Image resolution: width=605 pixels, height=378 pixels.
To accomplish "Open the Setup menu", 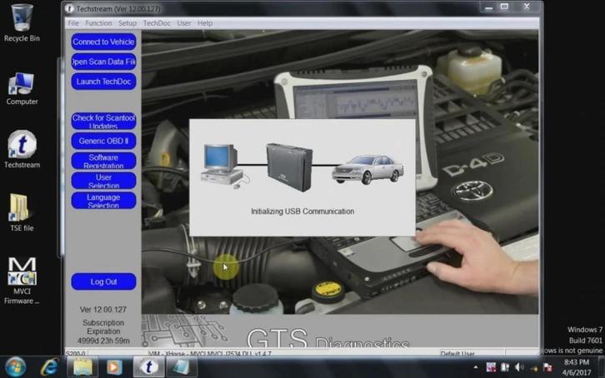I will point(127,23).
